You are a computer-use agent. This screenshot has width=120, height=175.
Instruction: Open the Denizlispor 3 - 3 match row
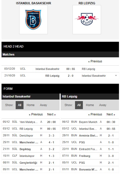coord(31,136)
